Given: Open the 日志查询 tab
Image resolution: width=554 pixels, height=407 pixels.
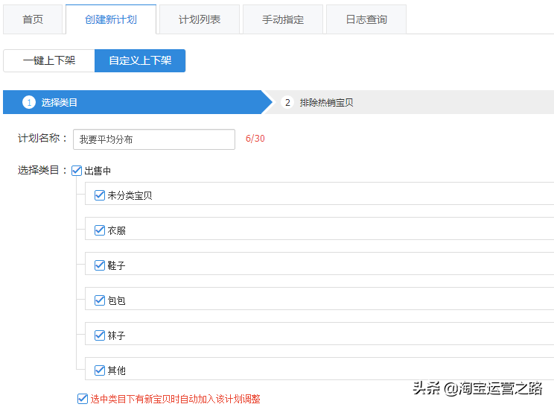Looking at the screenshot, I should pos(366,19).
